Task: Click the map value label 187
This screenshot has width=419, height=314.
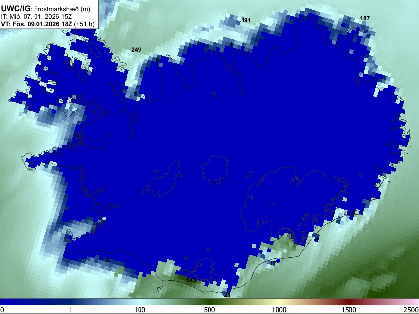Action: pyautogui.click(x=365, y=18)
